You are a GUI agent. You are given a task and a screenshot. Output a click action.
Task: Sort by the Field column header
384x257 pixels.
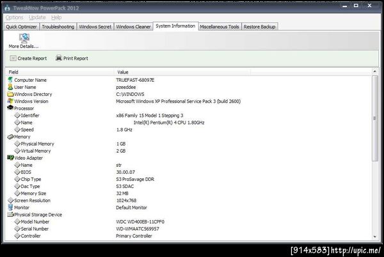[60, 72]
